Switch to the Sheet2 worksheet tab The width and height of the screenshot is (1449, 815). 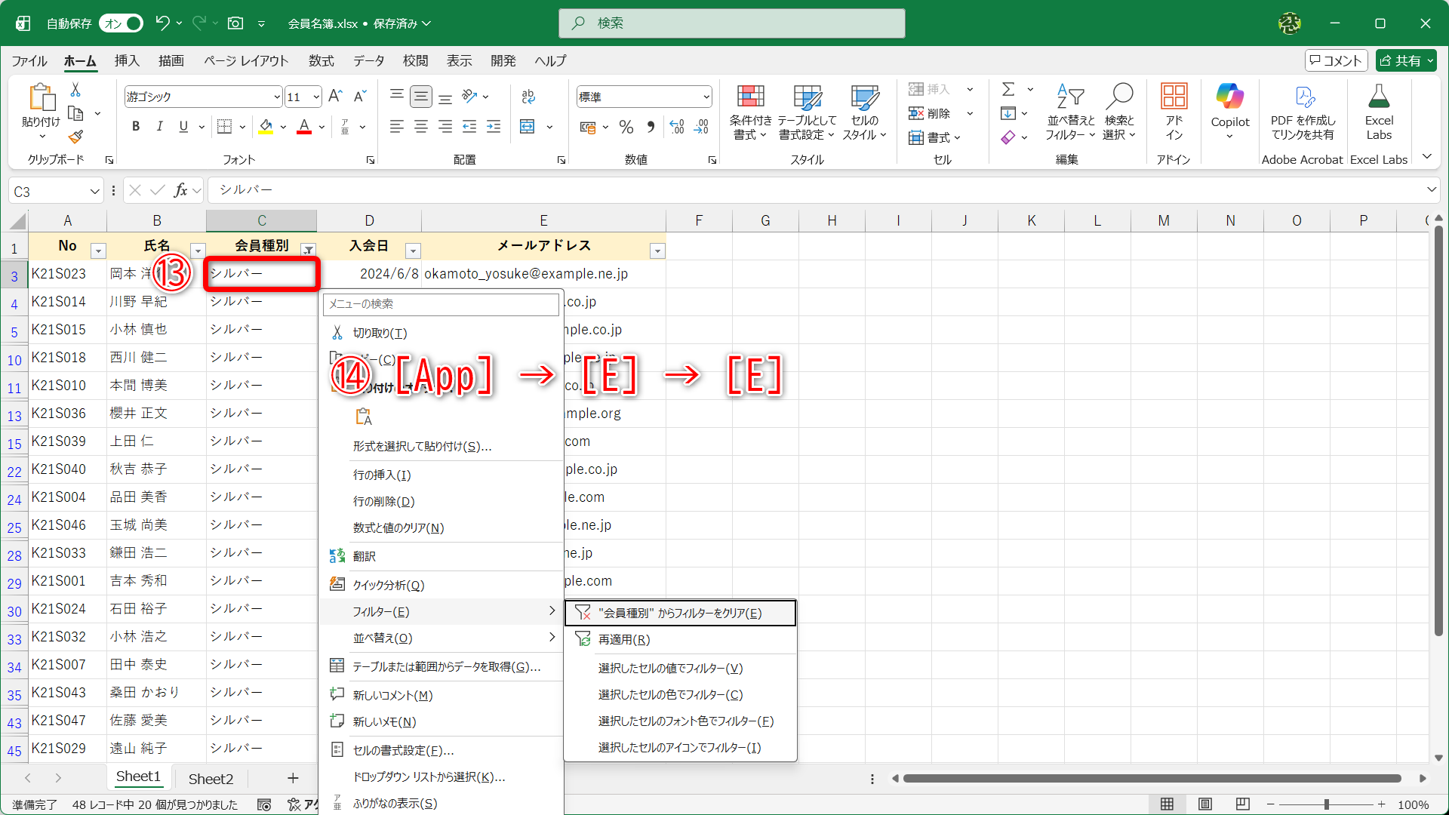(211, 778)
